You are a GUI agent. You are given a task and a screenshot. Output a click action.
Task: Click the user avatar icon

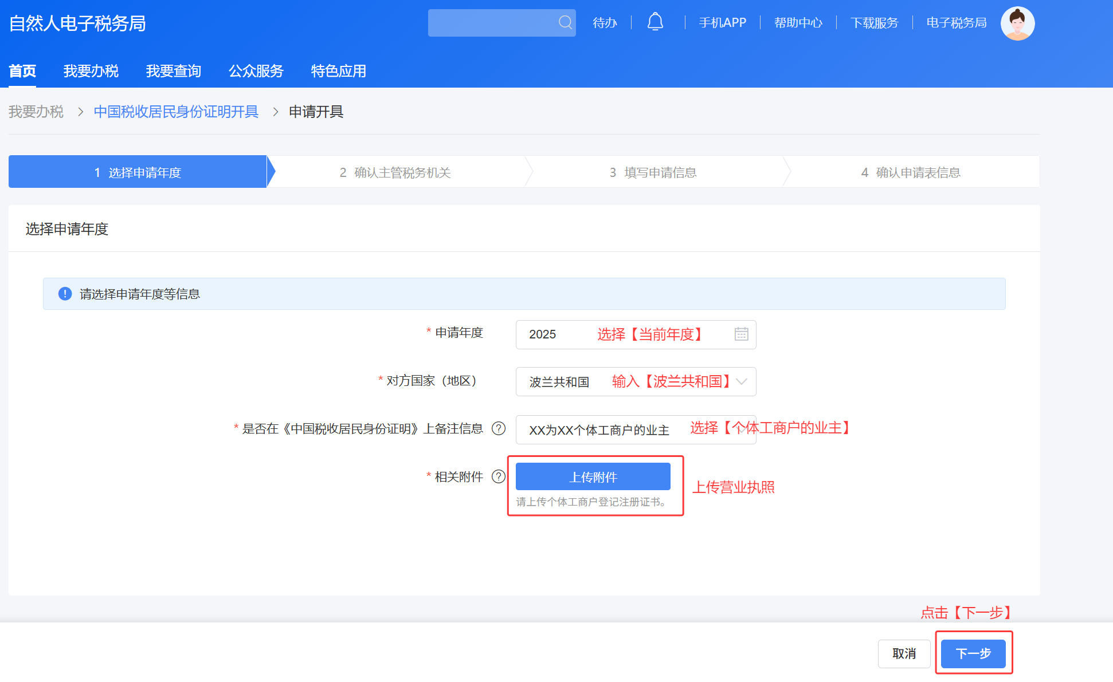pyautogui.click(x=1017, y=23)
